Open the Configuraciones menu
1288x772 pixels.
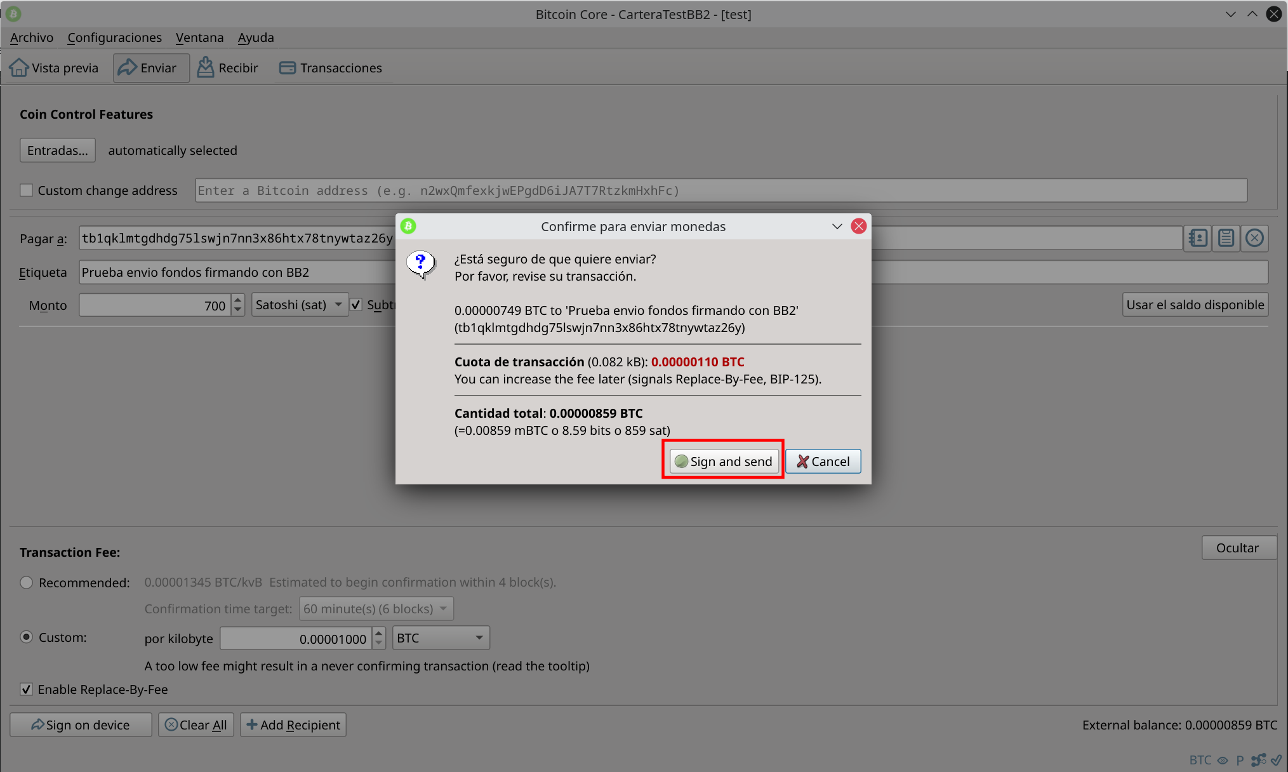click(x=114, y=37)
